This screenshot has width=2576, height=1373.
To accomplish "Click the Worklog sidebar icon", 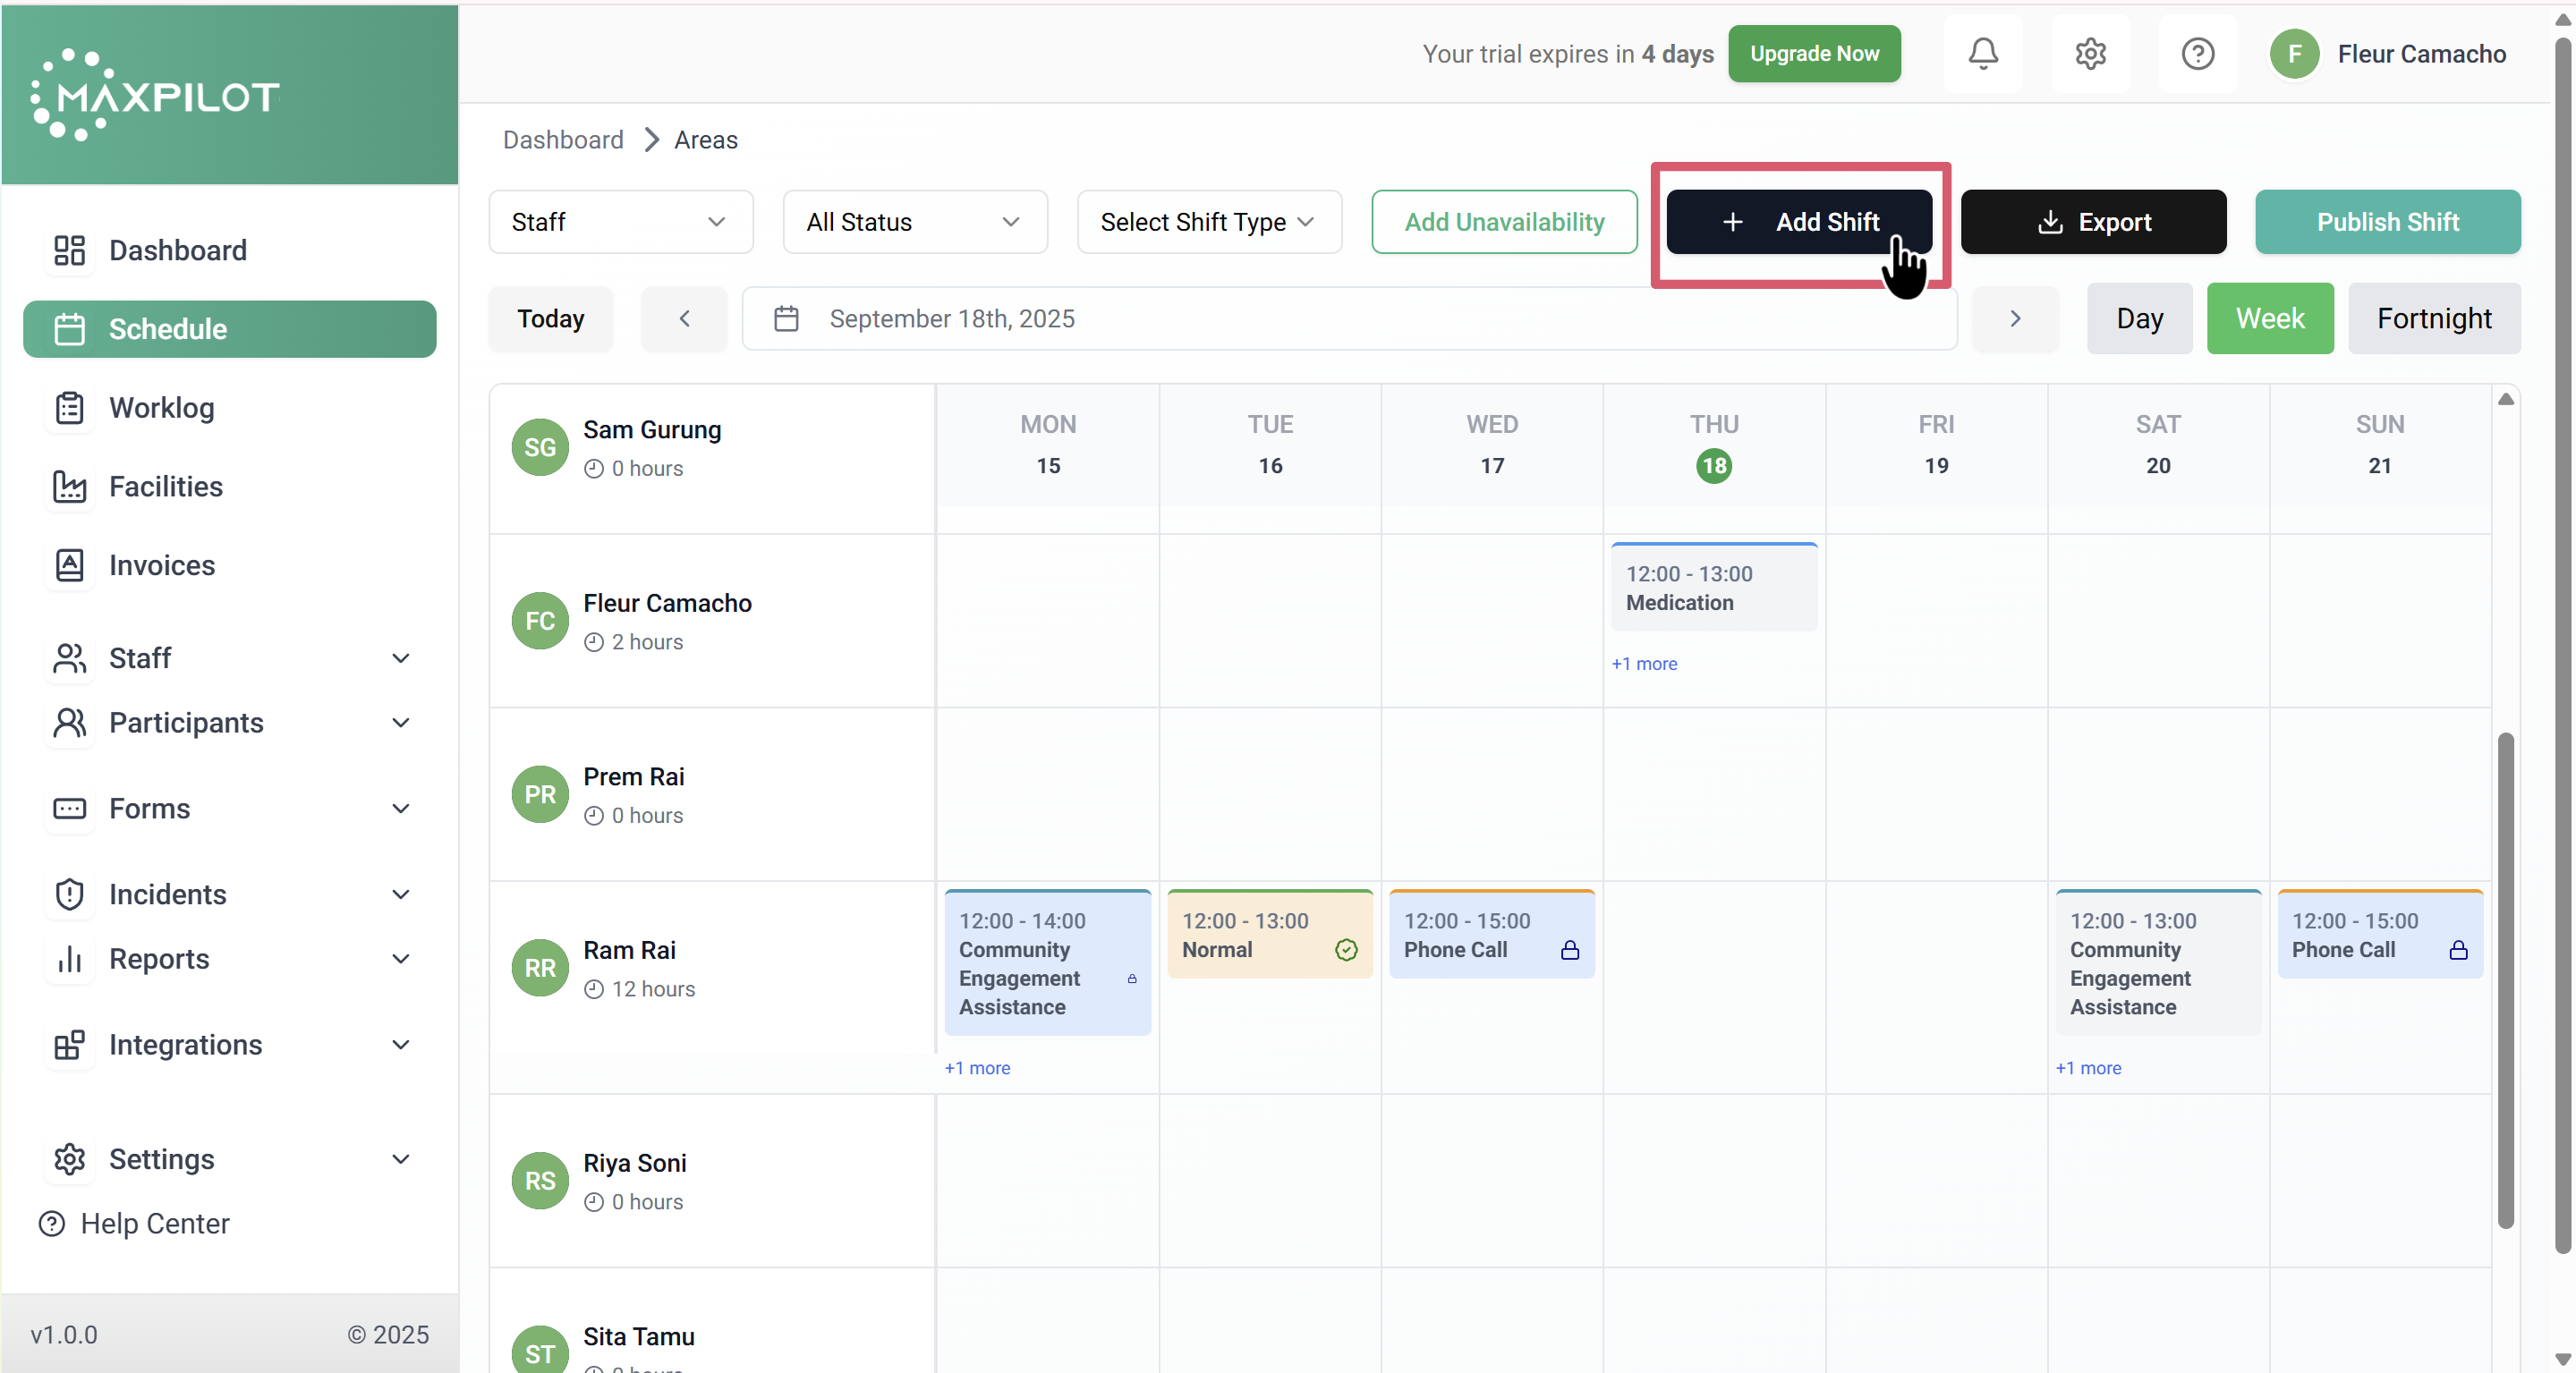I will [69, 407].
